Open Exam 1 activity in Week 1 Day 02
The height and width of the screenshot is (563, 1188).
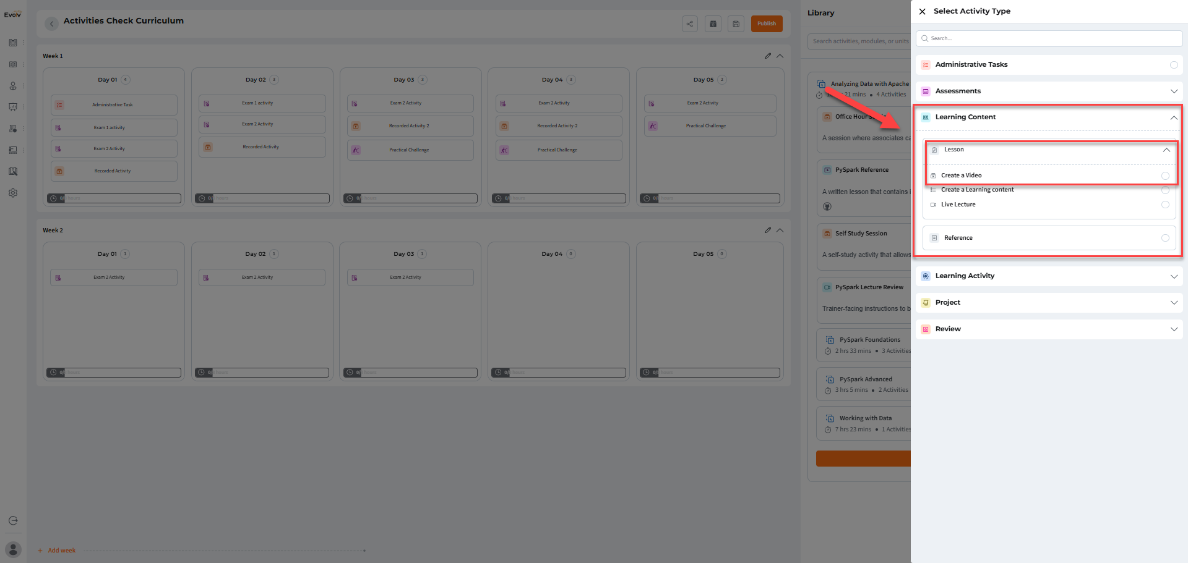pyautogui.click(x=262, y=103)
